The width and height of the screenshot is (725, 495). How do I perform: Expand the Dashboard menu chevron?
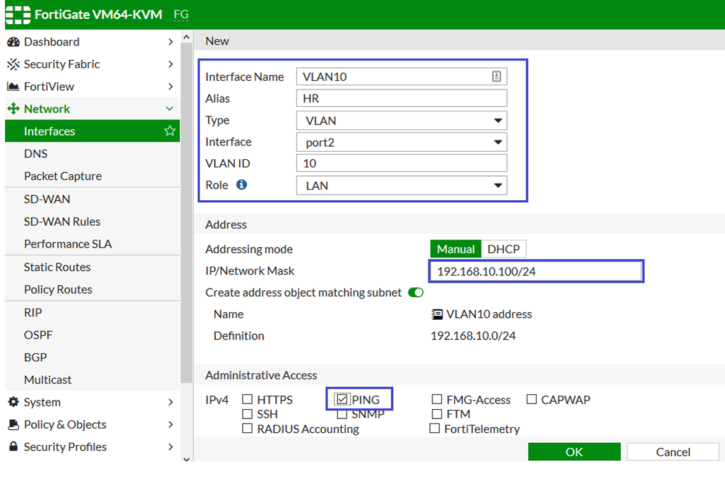[170, 42]
